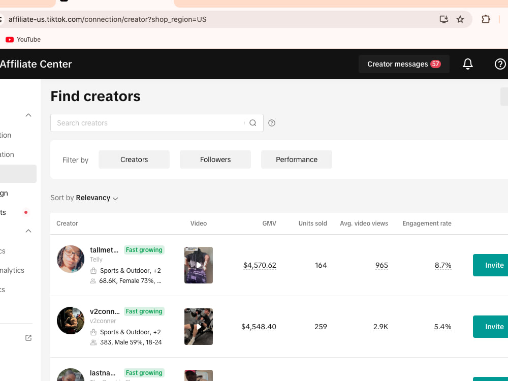
Task: Open the sidebar item ending in 'gn'
Action: 4,194
